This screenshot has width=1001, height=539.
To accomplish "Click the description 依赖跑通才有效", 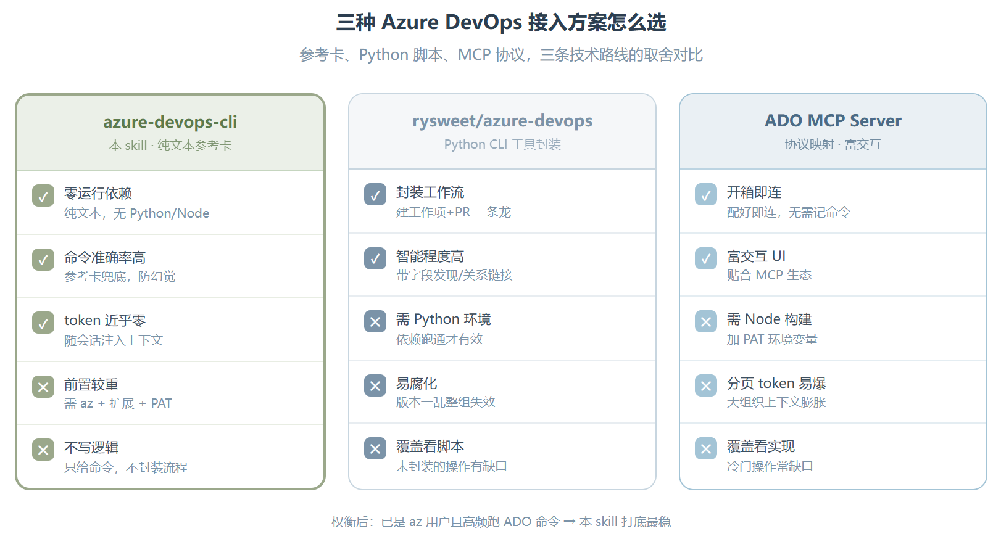I will pyautogui.click(x=439, y=339).
